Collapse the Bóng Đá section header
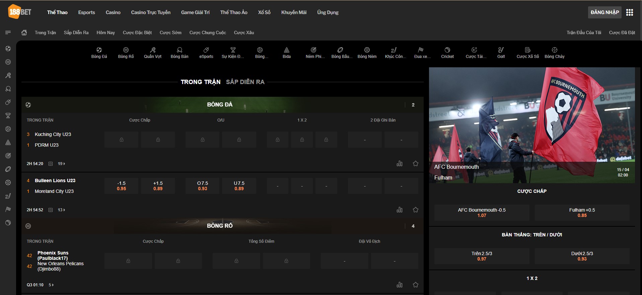The height and width of the screenshot is (295, 642). 222,104
